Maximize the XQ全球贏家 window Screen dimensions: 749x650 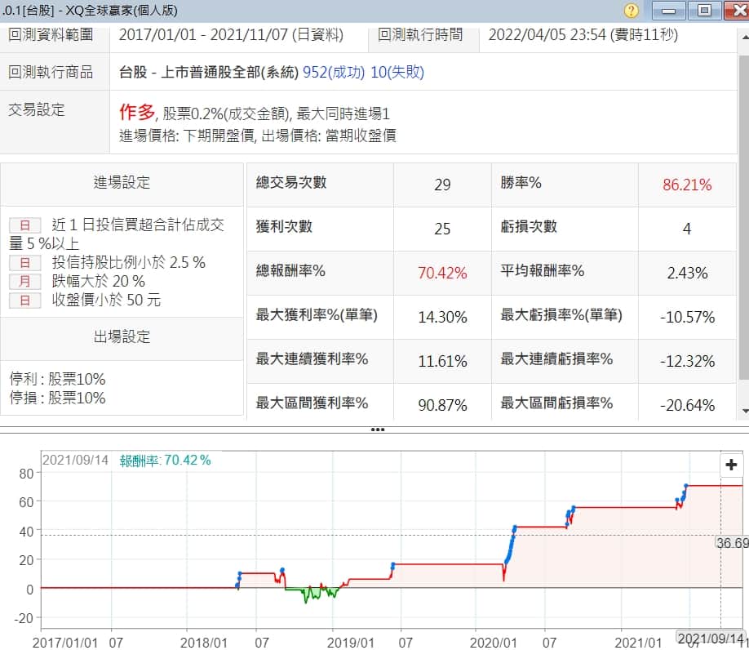pos(703,11)
